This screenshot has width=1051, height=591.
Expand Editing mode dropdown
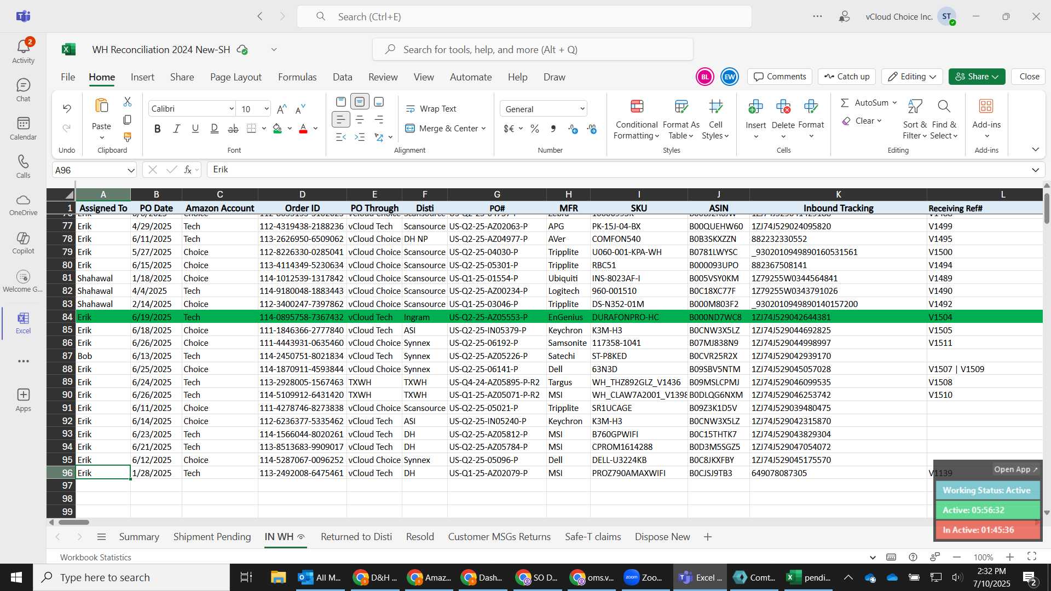pos(933,77)
